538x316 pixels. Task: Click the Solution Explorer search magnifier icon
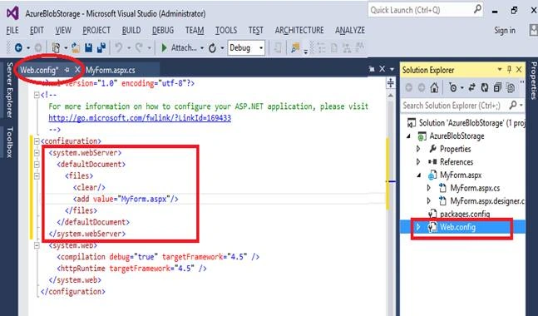513,105
